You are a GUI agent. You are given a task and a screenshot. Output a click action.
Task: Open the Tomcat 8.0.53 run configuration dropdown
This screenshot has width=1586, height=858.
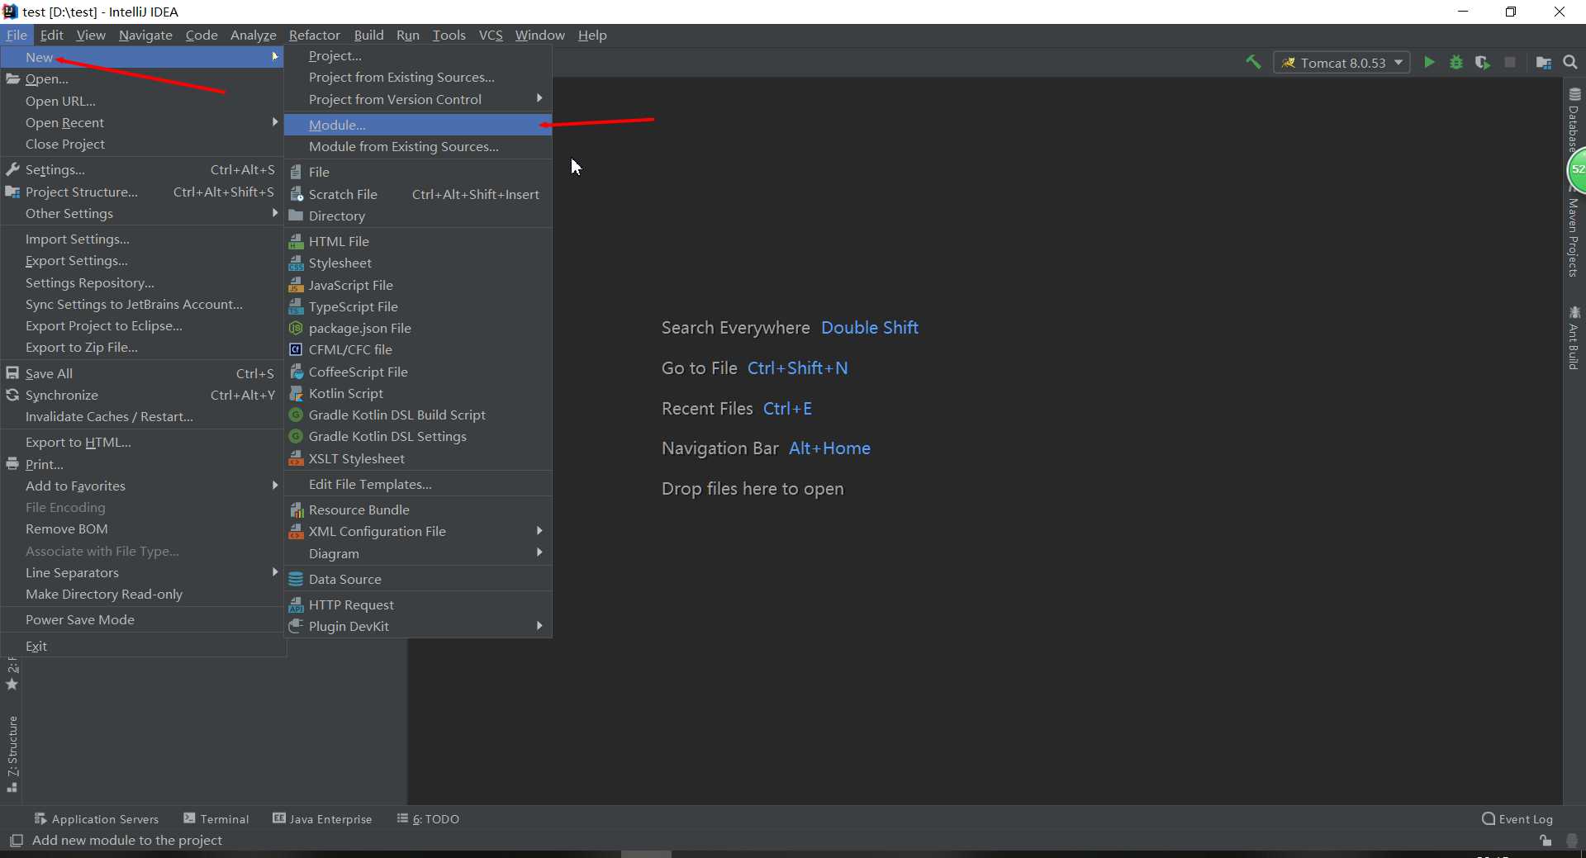pos(1342,63)
